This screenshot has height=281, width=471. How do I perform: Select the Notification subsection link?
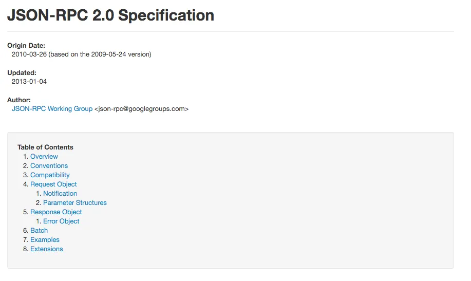tap(60, 194)
